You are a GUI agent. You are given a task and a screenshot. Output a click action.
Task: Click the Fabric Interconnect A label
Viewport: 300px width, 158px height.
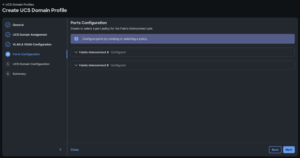pyautogui.click(x=94, y=52)
